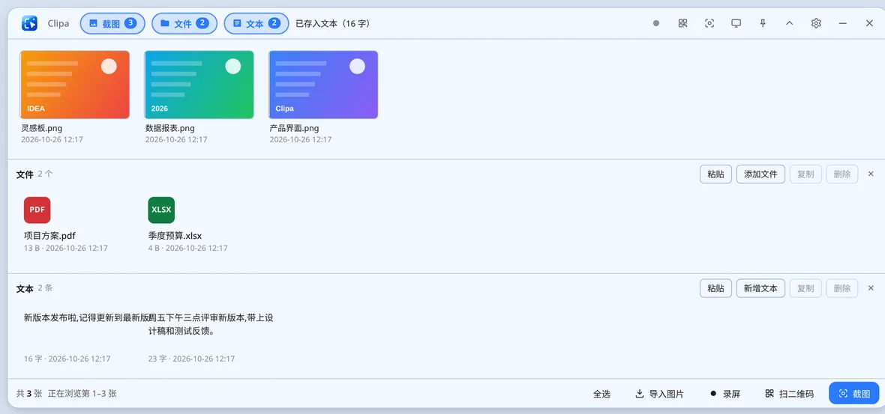885x414 pixels.
Task: Select the red PDF file icon
Action: (x=37, y=210)
